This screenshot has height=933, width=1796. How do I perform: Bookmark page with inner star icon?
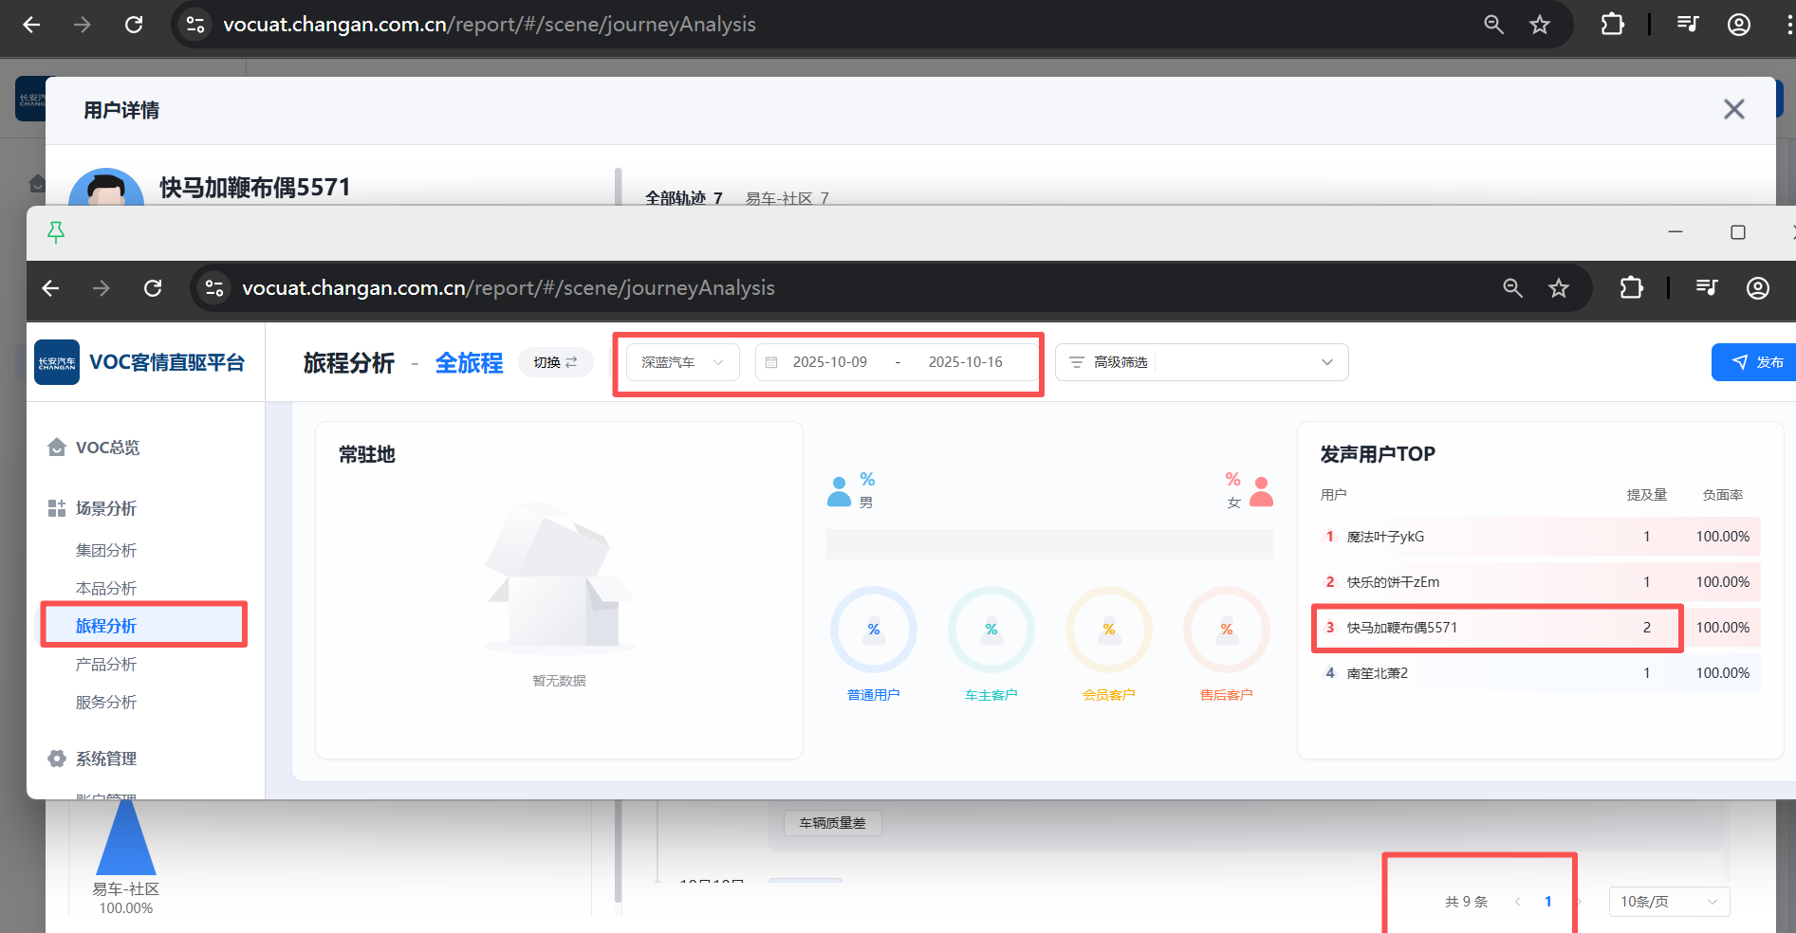coord(1559,288)
